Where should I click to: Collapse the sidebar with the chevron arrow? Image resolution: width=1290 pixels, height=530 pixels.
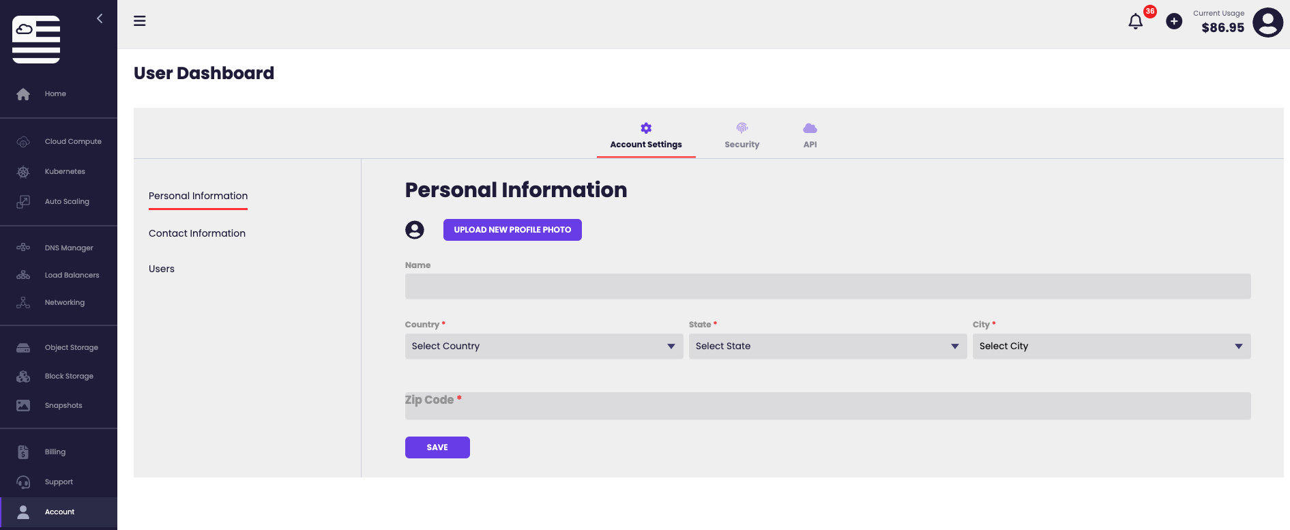click(100, 19)
